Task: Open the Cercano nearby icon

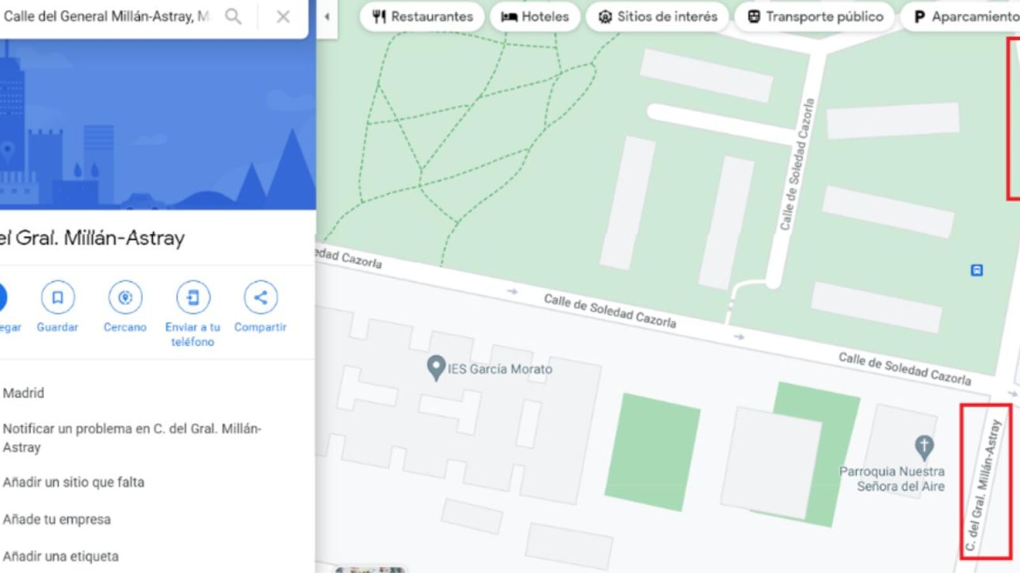Action: tap(125, 297)
